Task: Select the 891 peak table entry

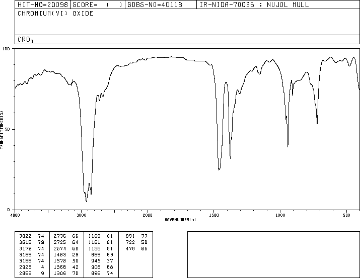Action: pos(130,236)
